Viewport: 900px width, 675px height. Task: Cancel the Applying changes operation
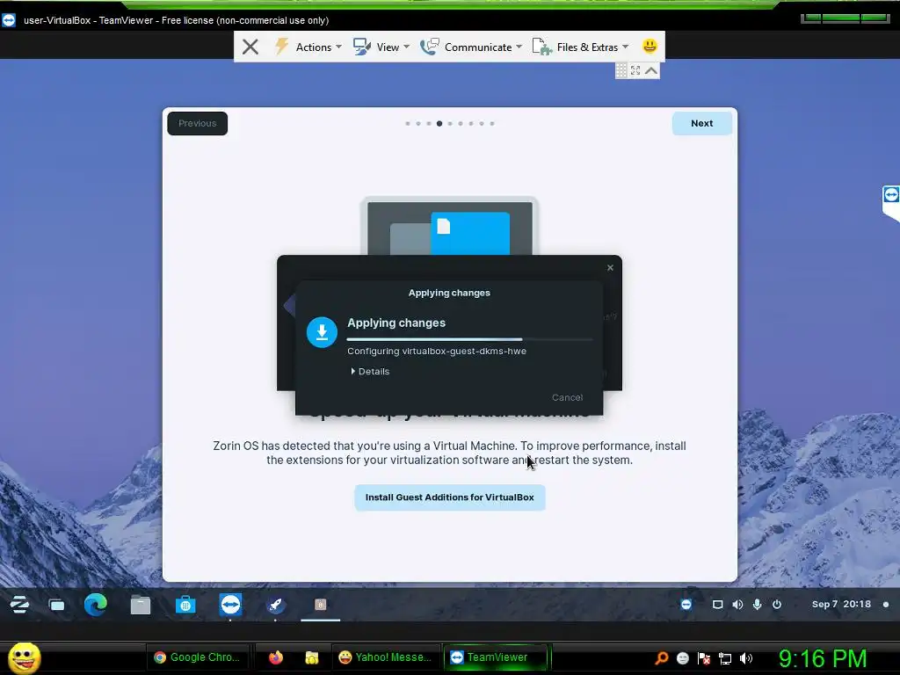(567, 397)
